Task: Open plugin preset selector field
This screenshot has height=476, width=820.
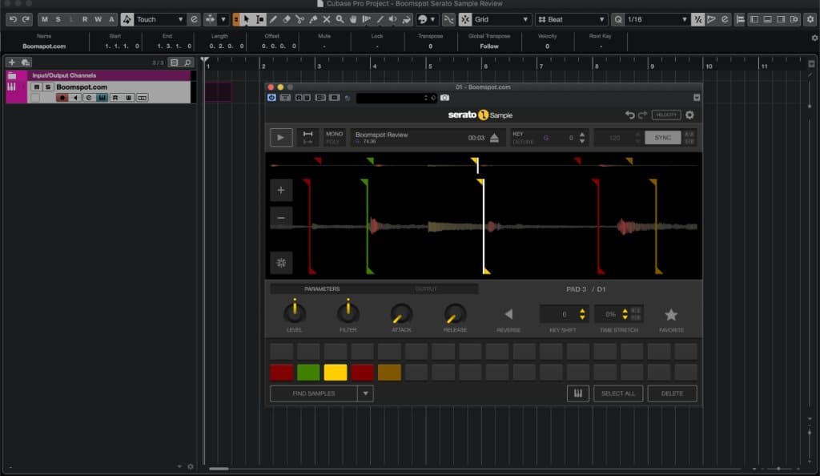Action: 396,98
